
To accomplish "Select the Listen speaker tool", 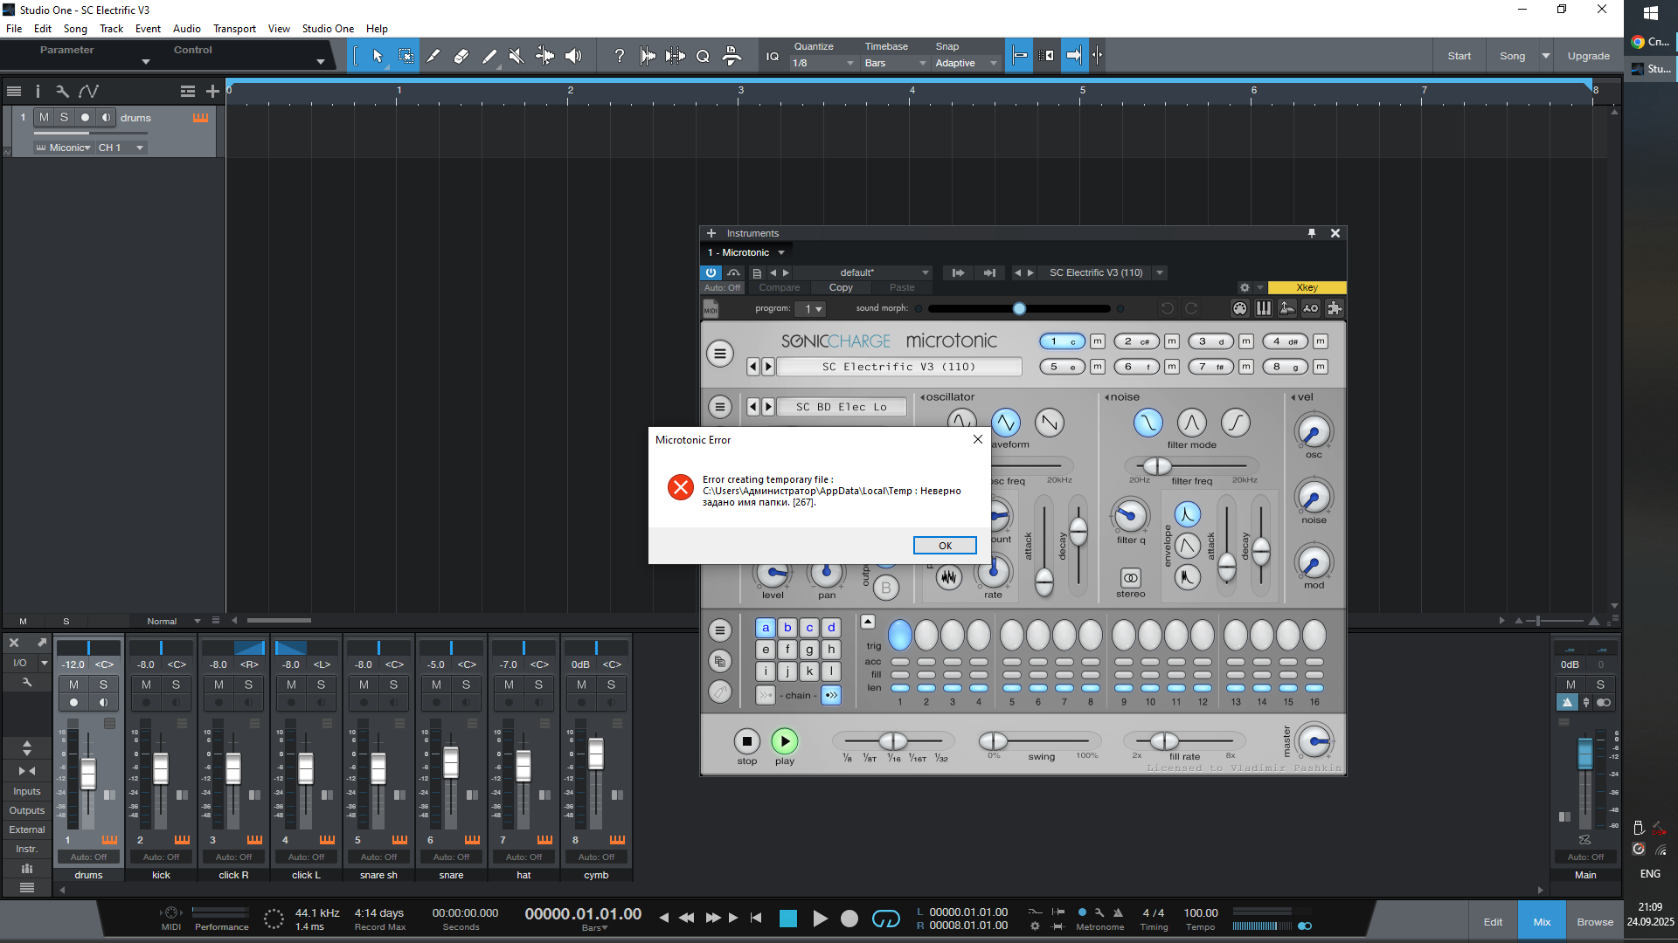I will click(573, 56).
